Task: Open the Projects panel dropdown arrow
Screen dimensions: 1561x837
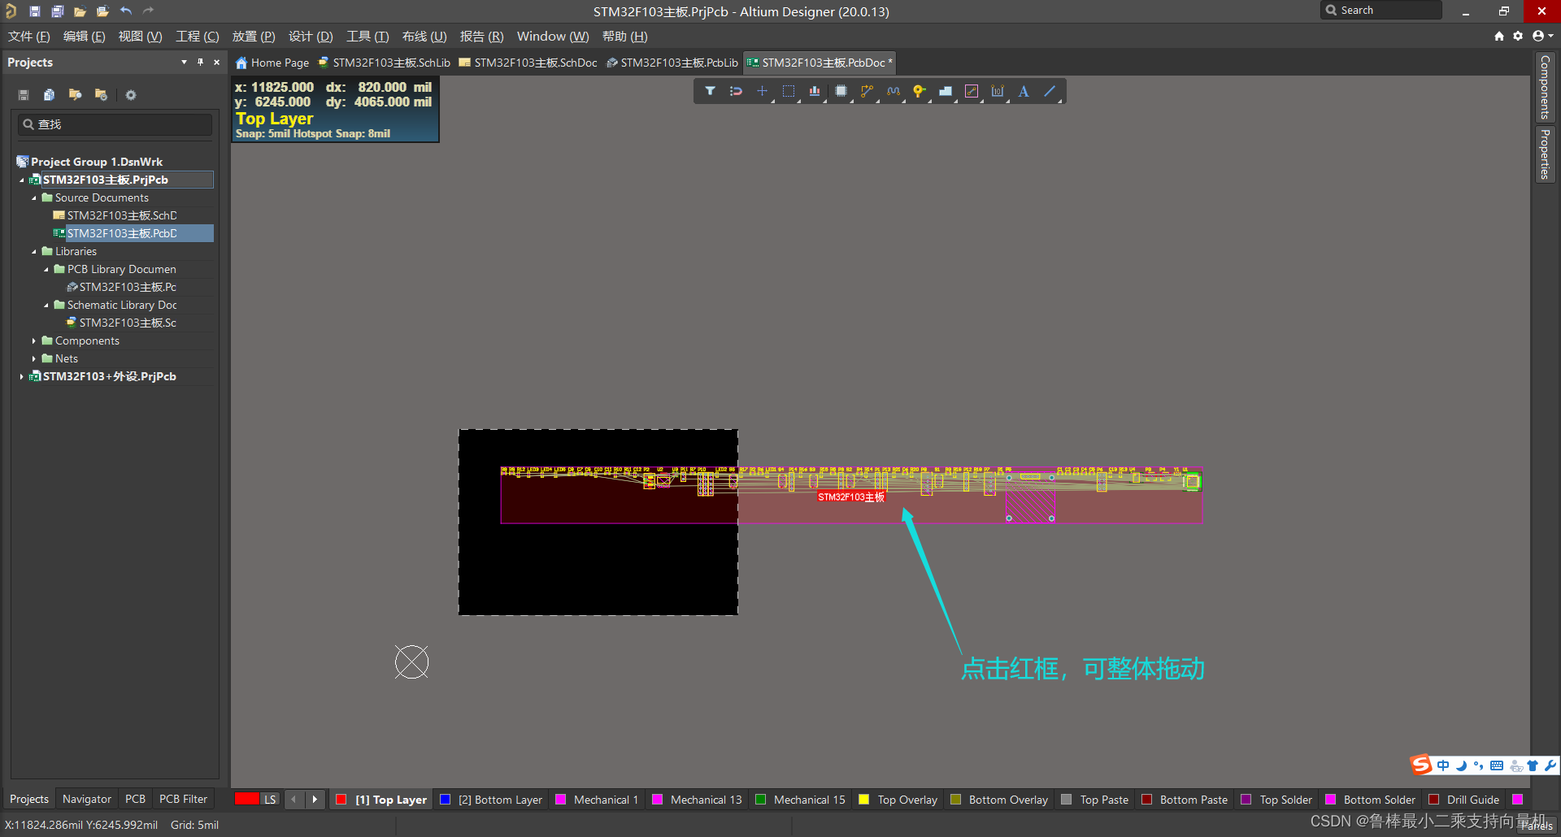Action: click(184, 62)
